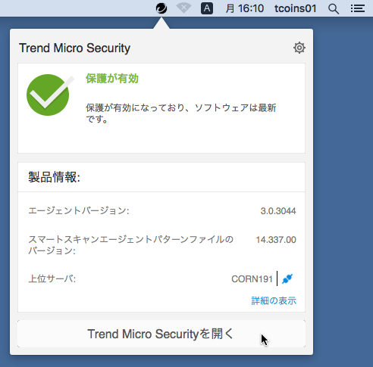Click the blue server connection plug icon

pyautogui.click(x=287, y=278)
